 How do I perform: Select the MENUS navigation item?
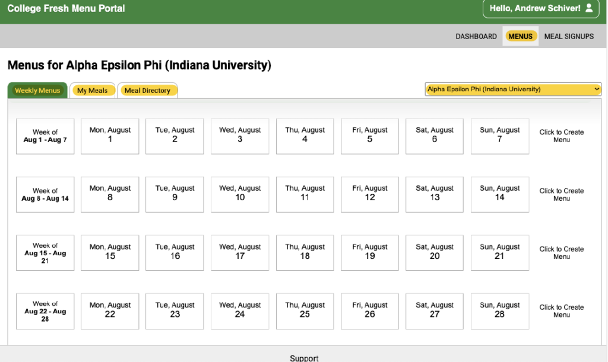(520, 36)
